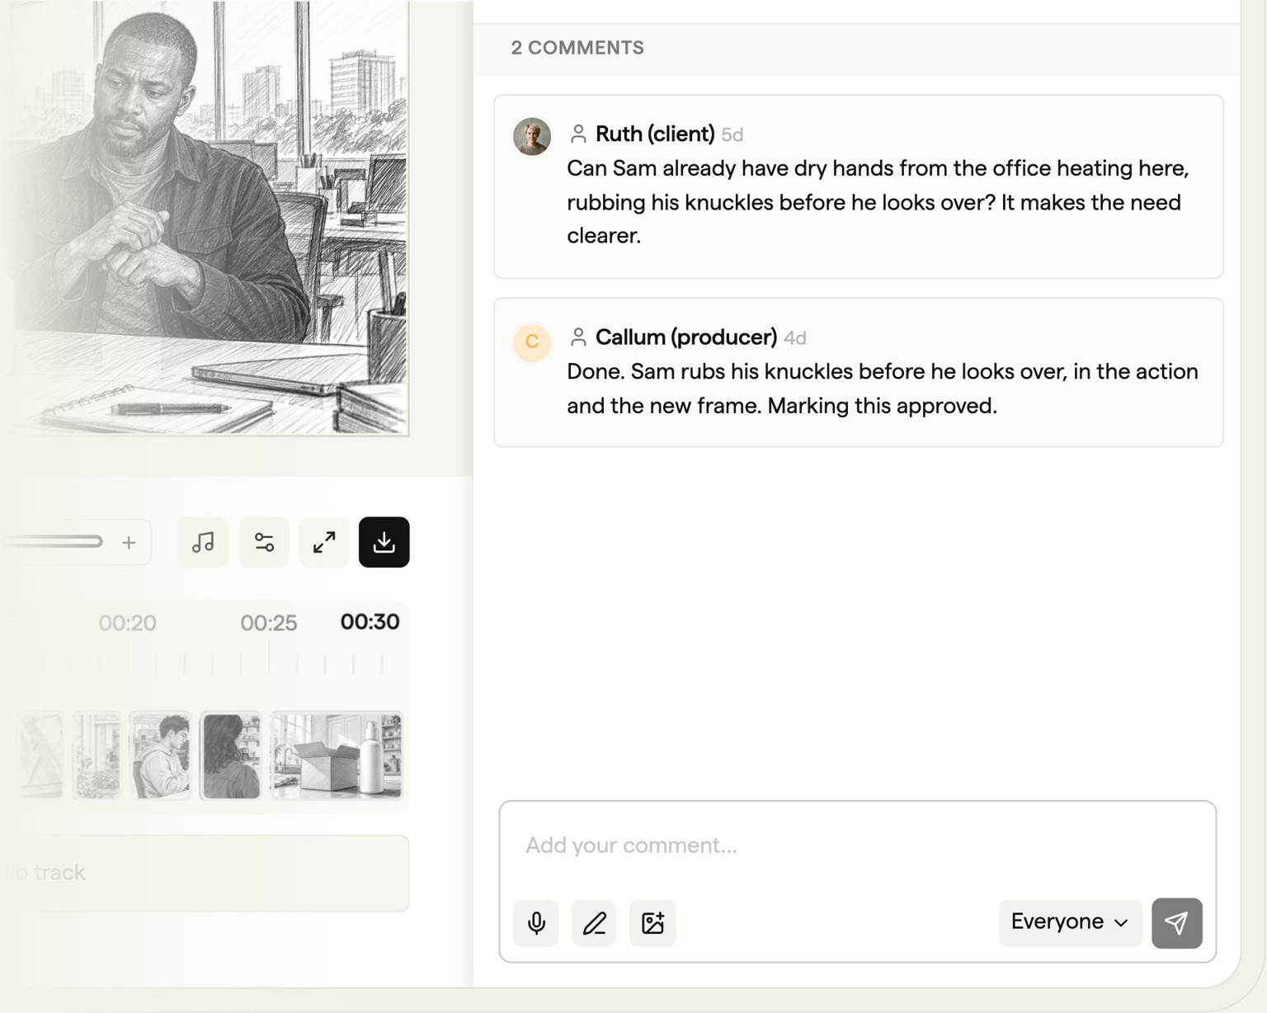Screen dimensions: 1267x1013
Task: Select the box and bottle frame thumbnail
Action: (337, 756)
